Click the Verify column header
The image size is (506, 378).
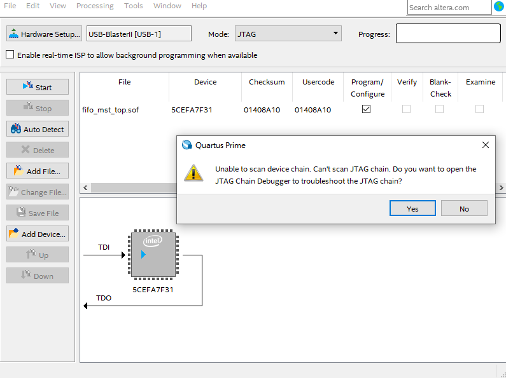407,87
